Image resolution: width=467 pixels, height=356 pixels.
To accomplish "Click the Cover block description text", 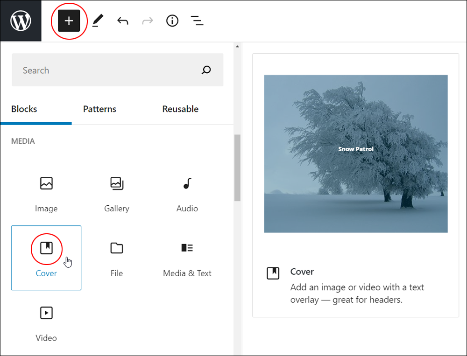I will coord(357,293).
